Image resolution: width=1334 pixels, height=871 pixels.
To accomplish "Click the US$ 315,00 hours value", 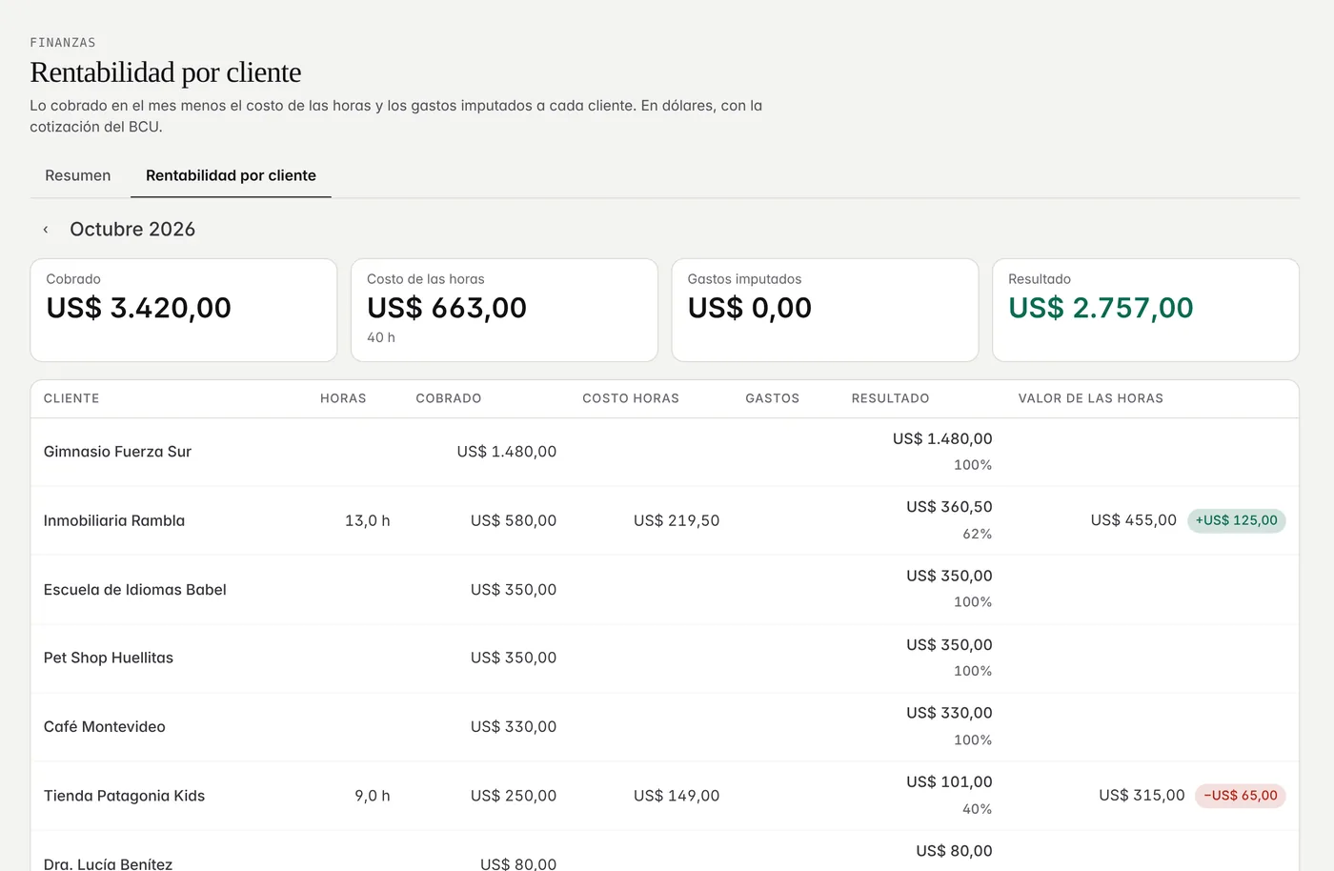I will (x=1142, y=796).
